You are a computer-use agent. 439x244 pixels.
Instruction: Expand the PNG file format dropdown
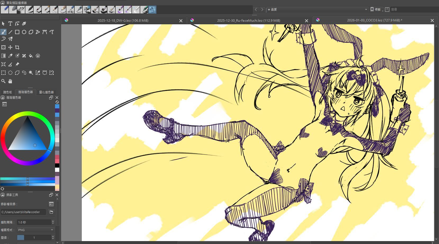pos(36,230)
